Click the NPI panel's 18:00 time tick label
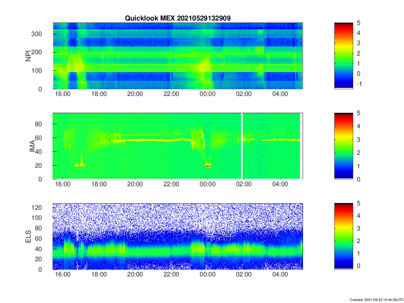Image resolution: width=404 pixels, height=303 pixels. pos(99,94)
